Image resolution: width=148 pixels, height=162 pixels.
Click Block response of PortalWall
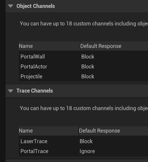point(88,57)
